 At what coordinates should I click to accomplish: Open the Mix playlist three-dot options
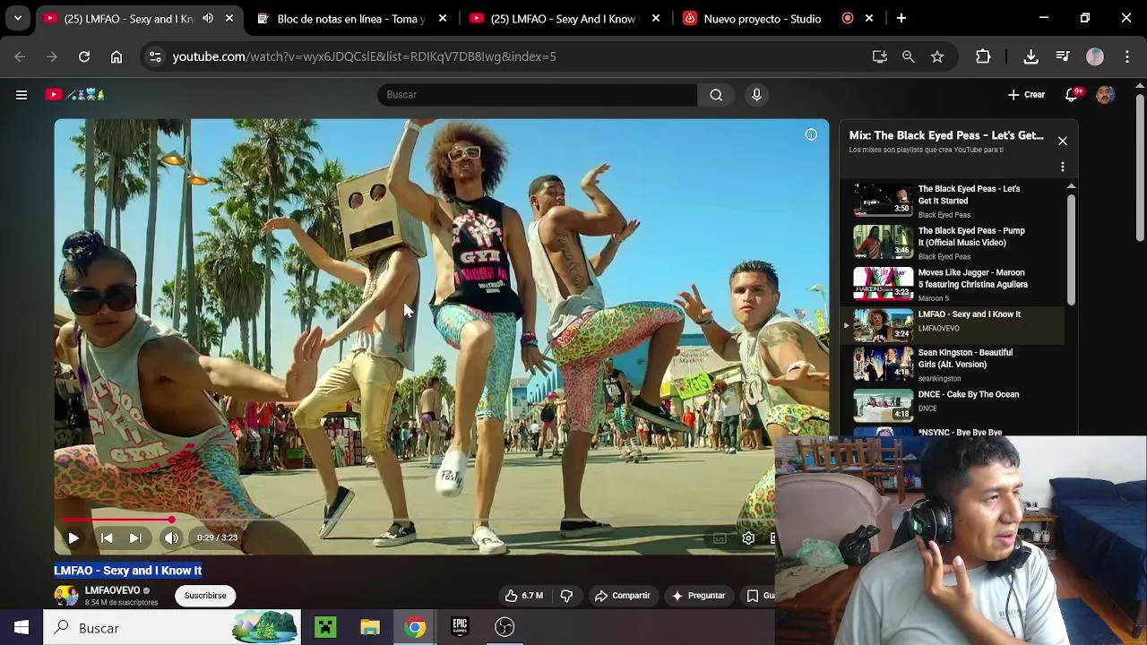point(1063,167)
